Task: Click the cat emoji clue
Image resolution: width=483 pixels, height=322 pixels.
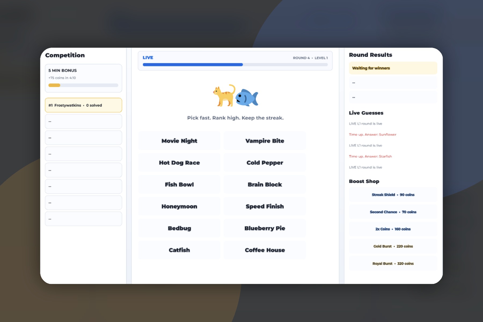Action: [x=224, y=96]
